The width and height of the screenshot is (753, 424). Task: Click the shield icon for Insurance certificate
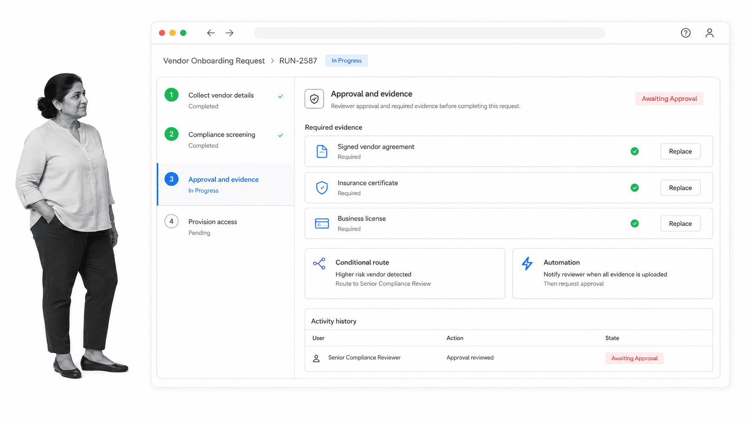coord(322,187)
